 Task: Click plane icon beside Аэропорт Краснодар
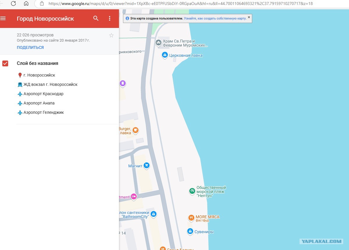(20, 94)
